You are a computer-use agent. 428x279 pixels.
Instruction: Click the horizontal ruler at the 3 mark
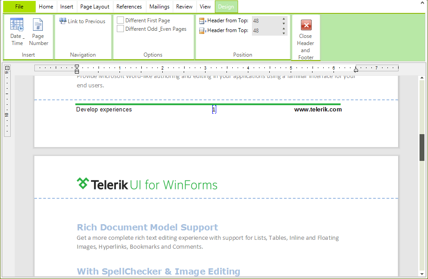point(205,68)
